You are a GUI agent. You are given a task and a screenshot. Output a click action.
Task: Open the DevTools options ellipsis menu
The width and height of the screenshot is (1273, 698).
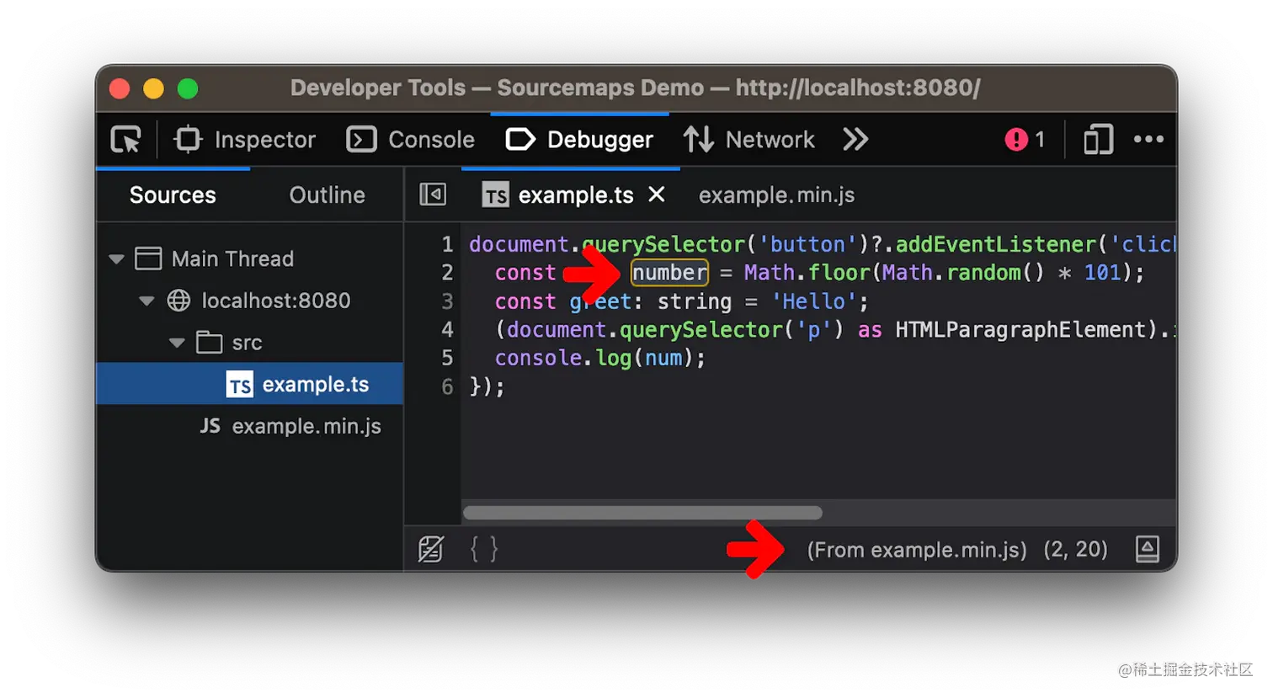click(x=1148, y=140)
